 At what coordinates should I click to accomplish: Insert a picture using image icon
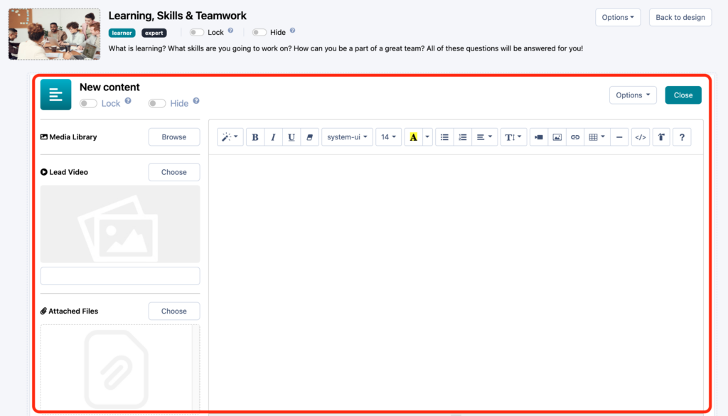557,137
